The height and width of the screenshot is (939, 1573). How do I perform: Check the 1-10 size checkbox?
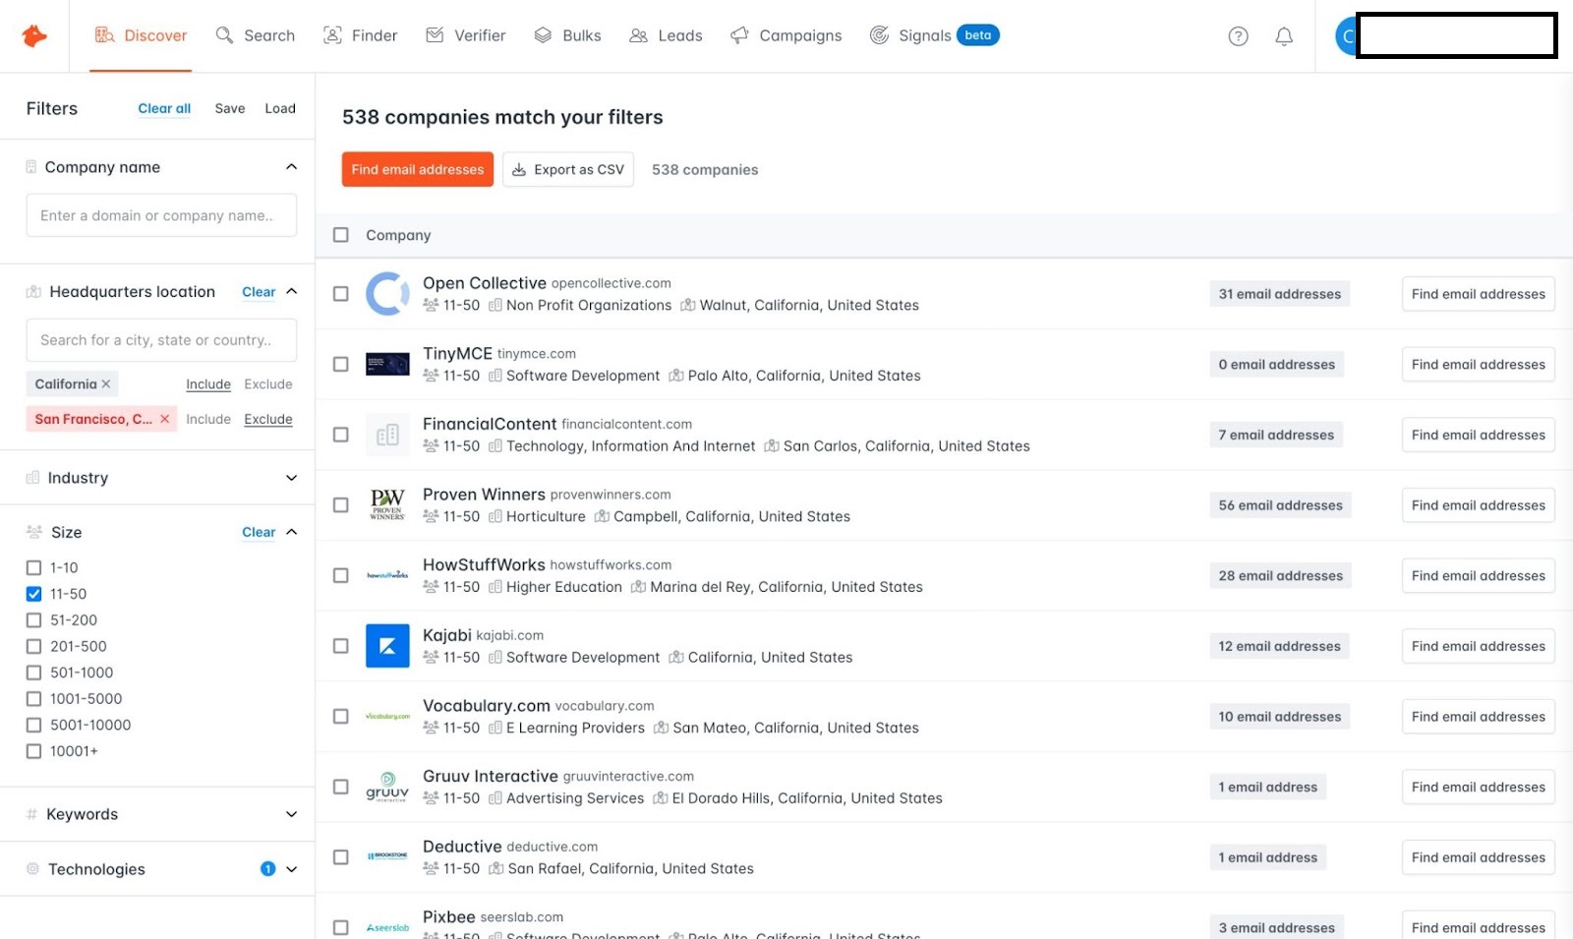34,567
